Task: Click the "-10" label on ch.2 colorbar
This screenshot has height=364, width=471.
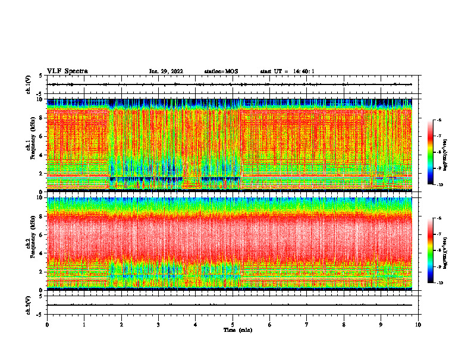Action: coord(439,283)
